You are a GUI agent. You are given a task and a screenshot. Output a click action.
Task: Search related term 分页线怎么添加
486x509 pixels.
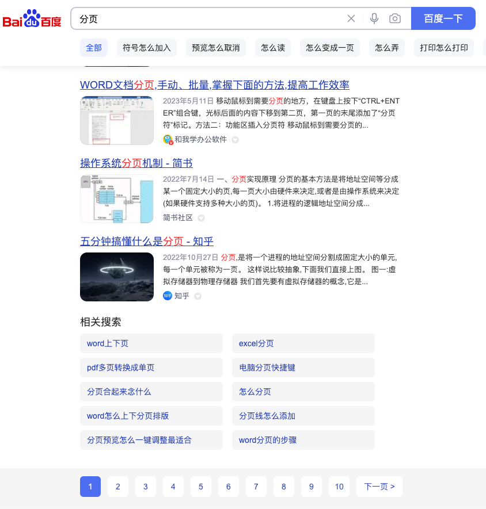[303, 416]
